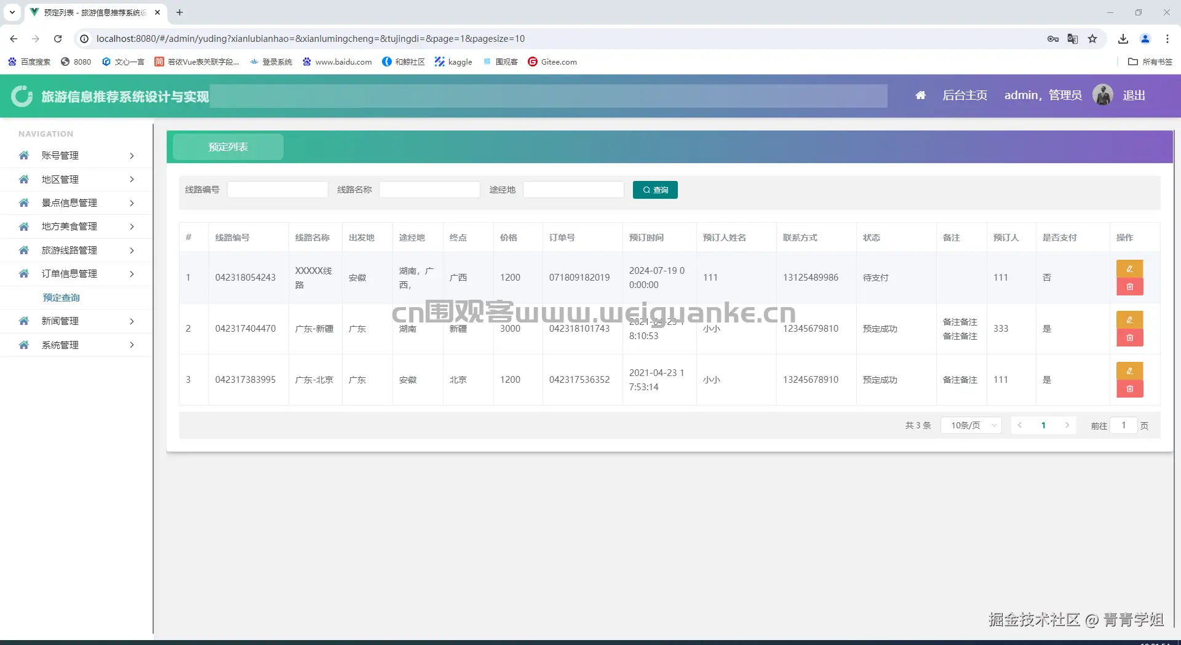Focus the 途经地 input field

[573, 190]
